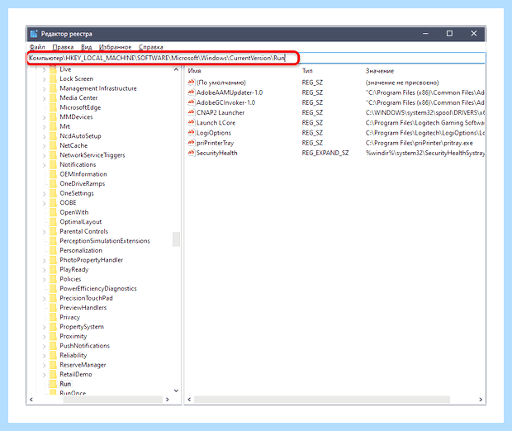
Task: Click the Proximity folder icon
Action: point(53,336)
